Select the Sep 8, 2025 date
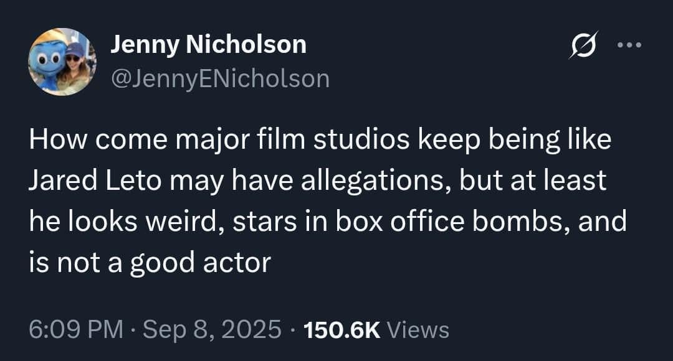Viewport: 673px width, 361px height. [x=212, y=329]
